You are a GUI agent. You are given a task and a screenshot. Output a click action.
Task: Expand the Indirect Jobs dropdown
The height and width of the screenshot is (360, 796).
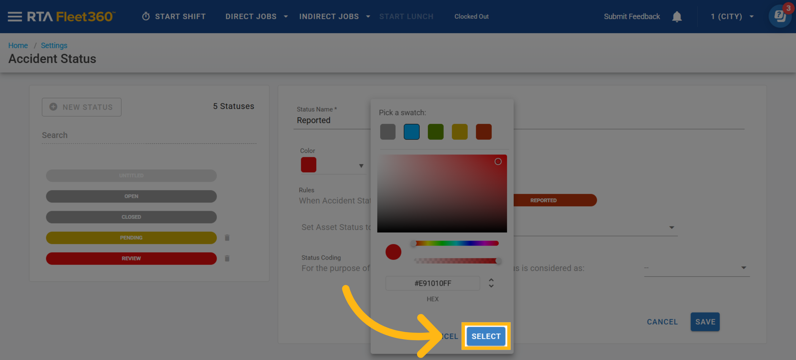click(x=368, y=17)
